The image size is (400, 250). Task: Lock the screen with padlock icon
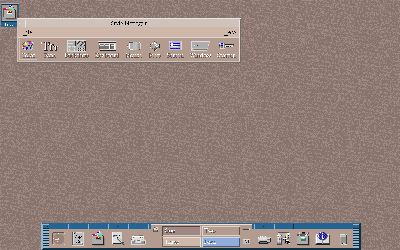coord(156,230)
